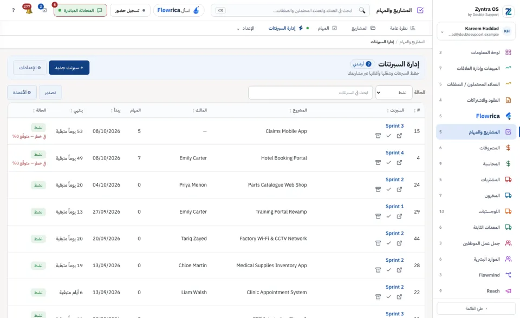Click the help question mark icon
The height and width of the screenshot is (318, 520).
pyautogui.click(x=13, y=10)
